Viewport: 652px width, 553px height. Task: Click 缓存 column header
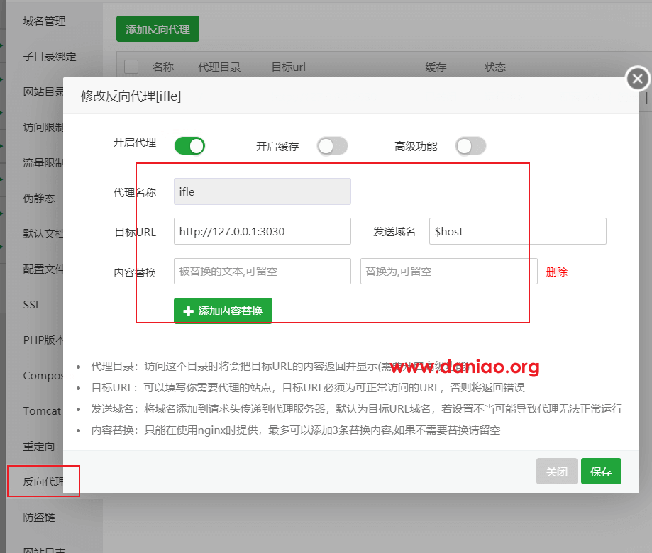click(x=436, y=67)
